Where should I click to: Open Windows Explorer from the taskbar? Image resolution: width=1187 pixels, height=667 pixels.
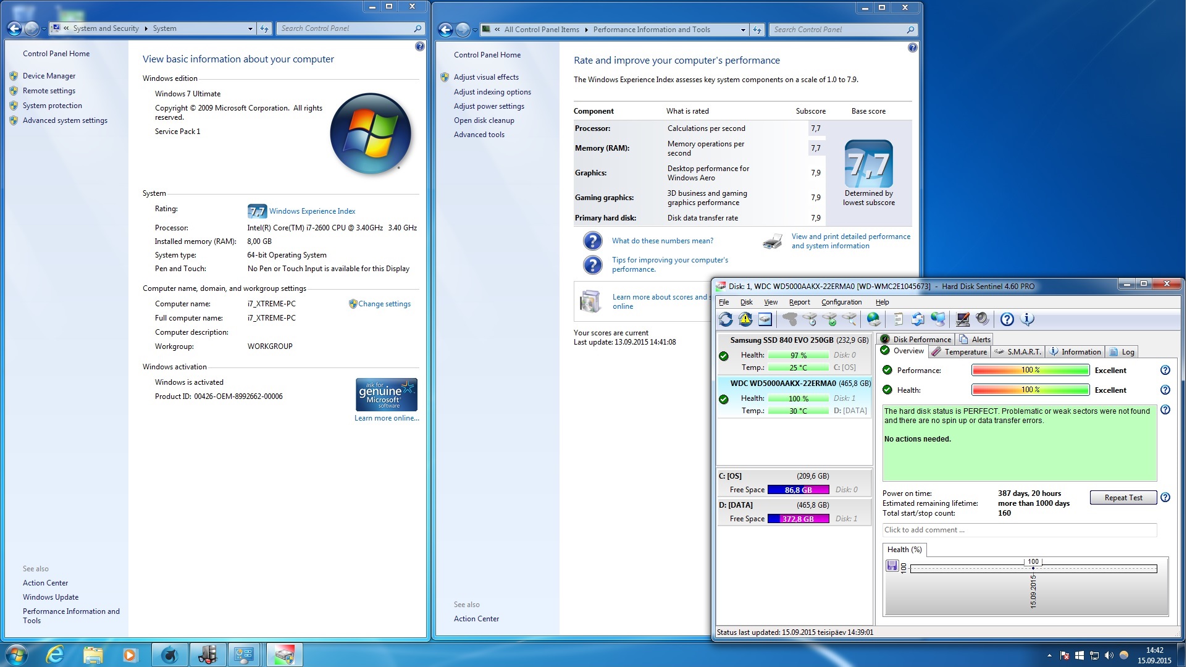coord(93,655)
